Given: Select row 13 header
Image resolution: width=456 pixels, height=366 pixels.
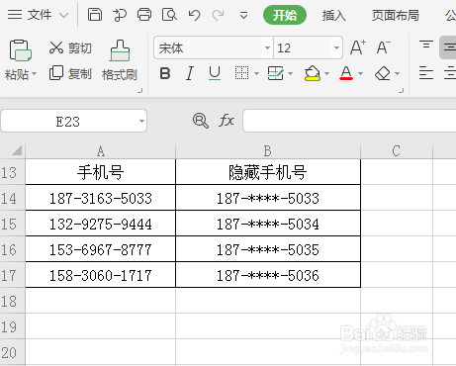Looking at the screenshot, I should [12, 172].
